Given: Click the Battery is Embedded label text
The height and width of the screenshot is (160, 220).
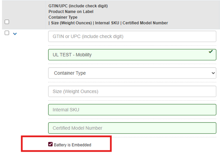Looking at the screenshot, I should tap(73, 145).
